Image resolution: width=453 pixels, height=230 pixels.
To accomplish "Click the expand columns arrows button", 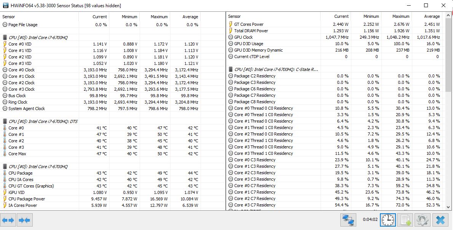I will (x=8, y=221).
